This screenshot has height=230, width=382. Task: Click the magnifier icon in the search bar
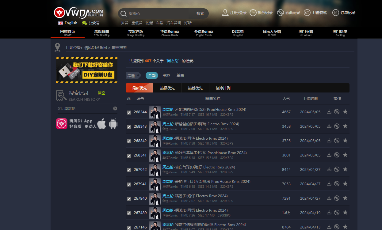point(123,13)
